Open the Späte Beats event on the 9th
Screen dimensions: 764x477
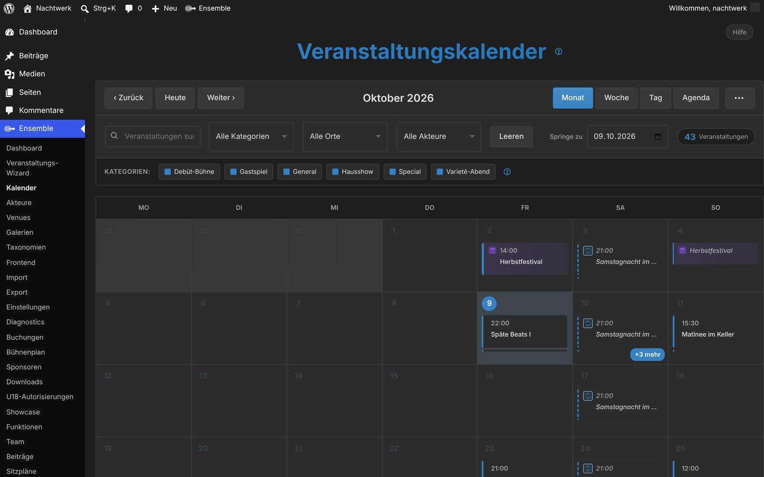coord(525,331)
